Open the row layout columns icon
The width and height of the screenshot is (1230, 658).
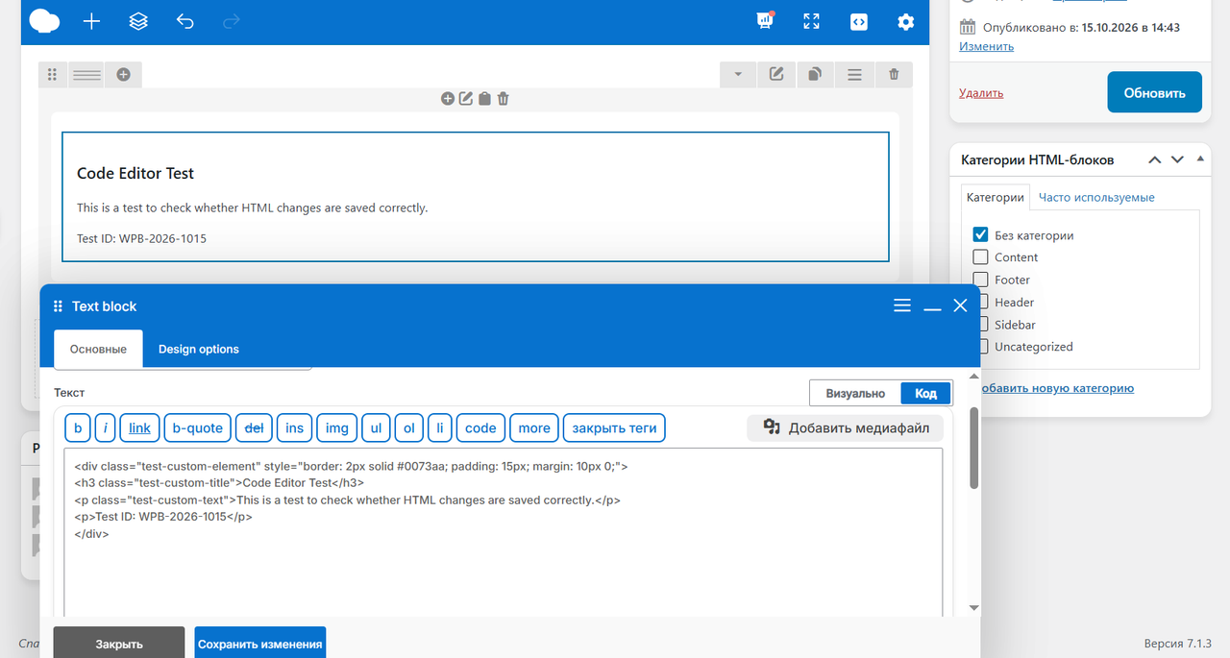pyautogui.click(x=86, y=74)
